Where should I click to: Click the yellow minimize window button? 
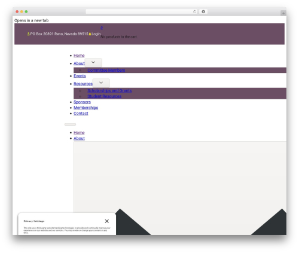22,11
